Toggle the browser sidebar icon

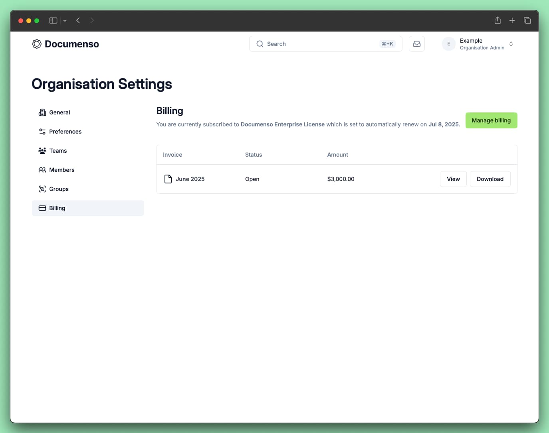point(53,20)
